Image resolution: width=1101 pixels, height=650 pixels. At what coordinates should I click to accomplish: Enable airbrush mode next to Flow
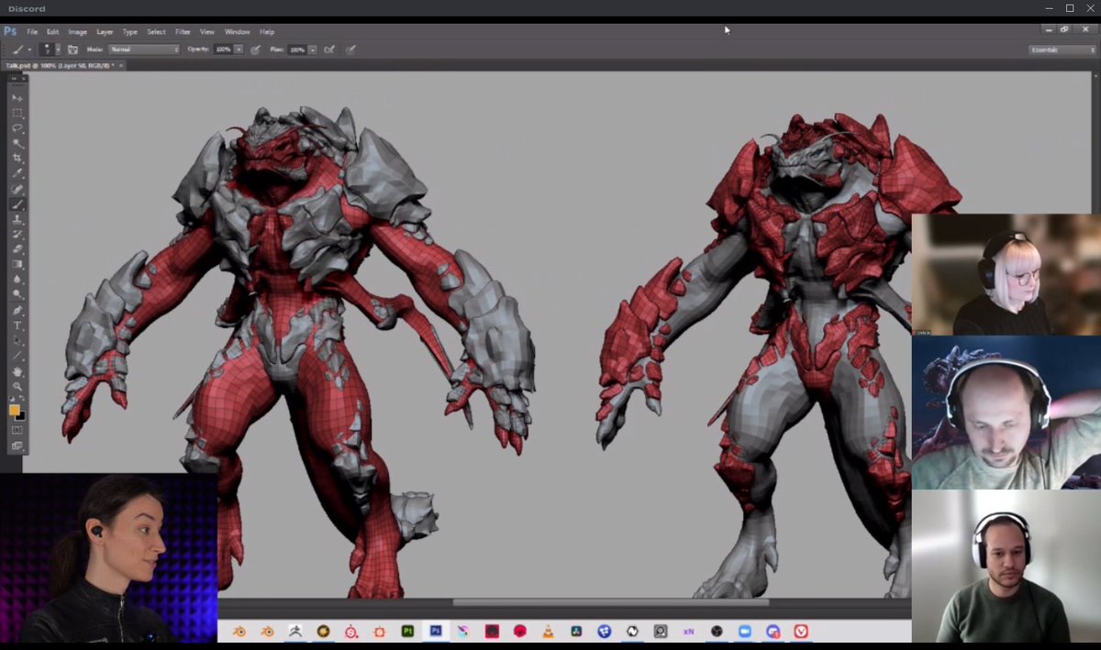point(328,50)
